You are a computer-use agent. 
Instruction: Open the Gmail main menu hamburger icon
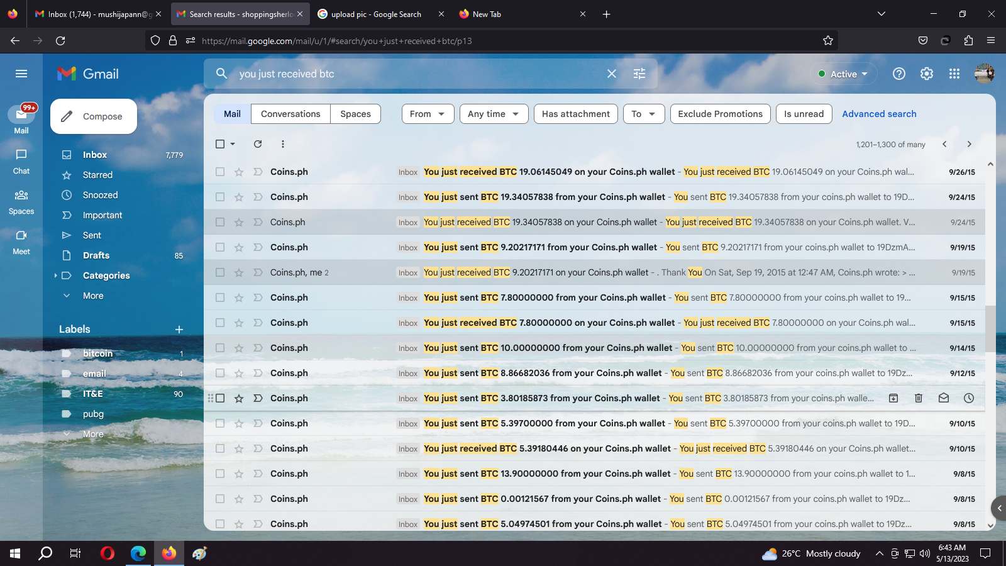tap(21, 74)
